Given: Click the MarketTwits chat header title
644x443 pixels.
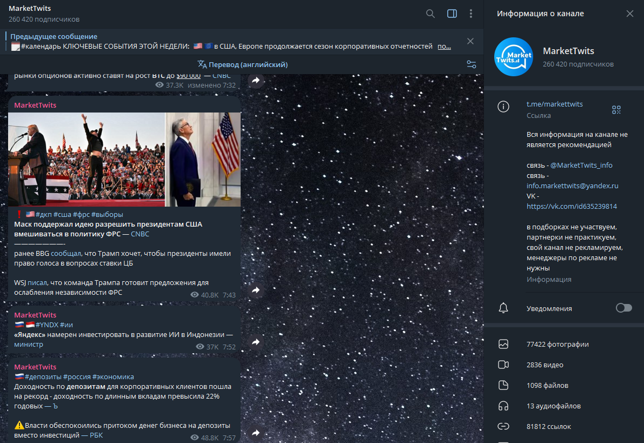Looking at the screenshot, I should (x=30, y=8).
